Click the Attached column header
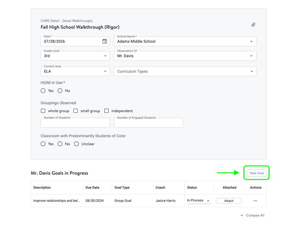Viewport: 296px width, 226px height. (229, 188)
